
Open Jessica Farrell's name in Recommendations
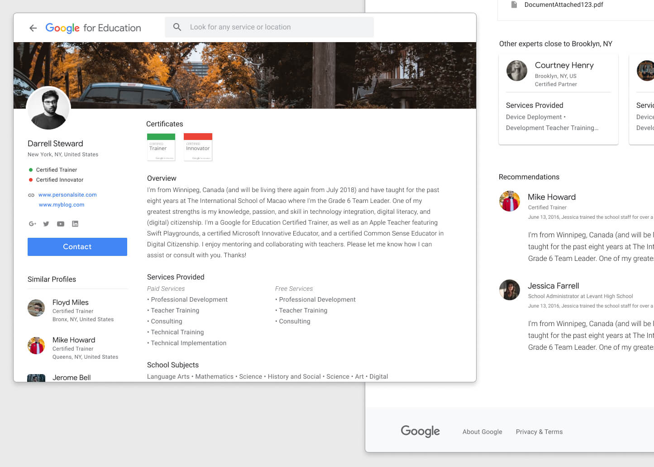553,286
